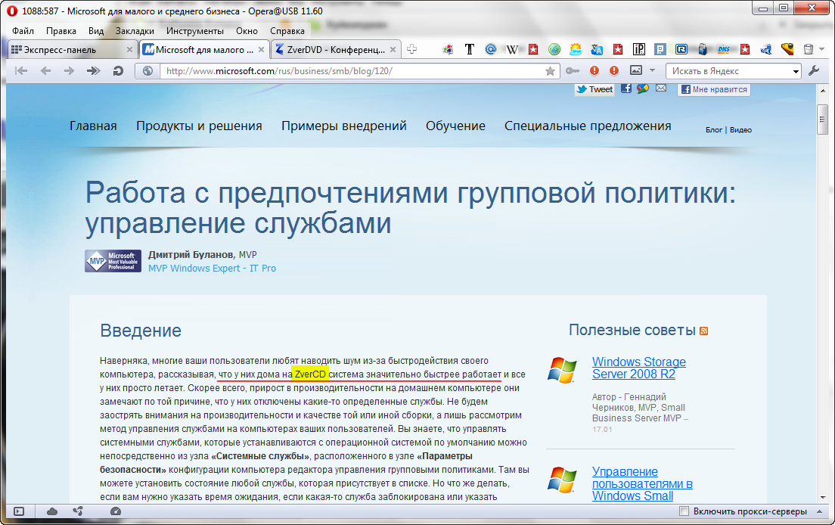Open the wrench settings icon

point(814,70)
